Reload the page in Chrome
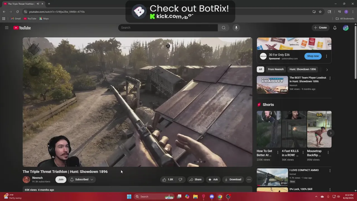The image size is (357, 201). click(x=17, y=12)
